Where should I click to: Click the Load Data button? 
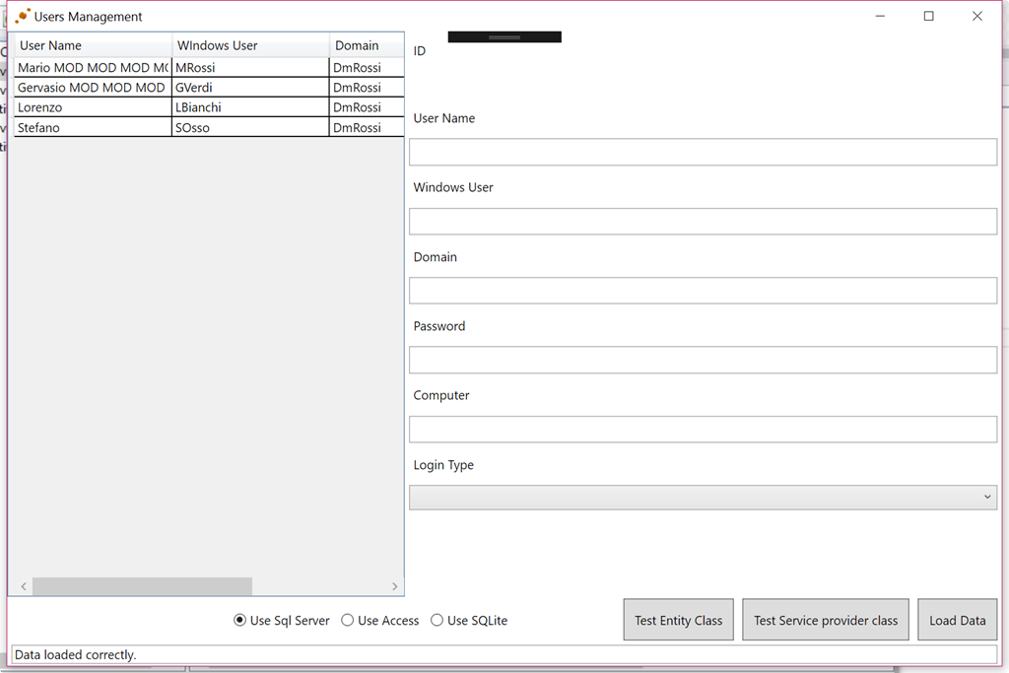[957, 621]
